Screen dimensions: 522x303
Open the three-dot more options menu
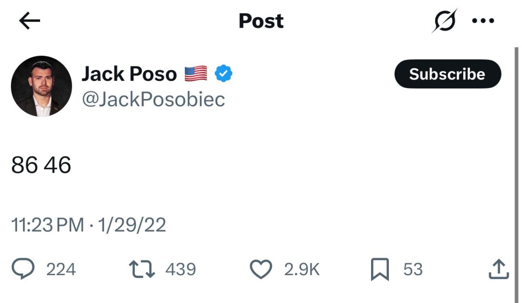point(484,20)
